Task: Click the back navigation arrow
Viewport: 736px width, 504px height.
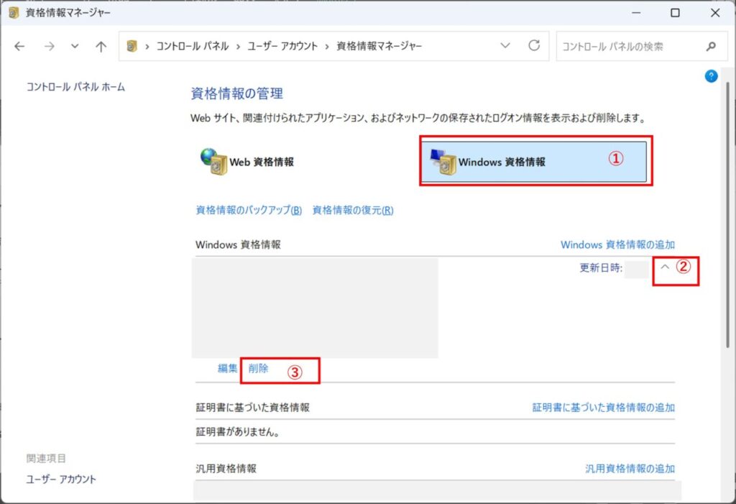Action: click(19, 45)
